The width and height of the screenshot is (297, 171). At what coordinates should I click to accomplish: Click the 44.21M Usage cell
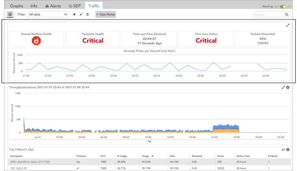146,162
